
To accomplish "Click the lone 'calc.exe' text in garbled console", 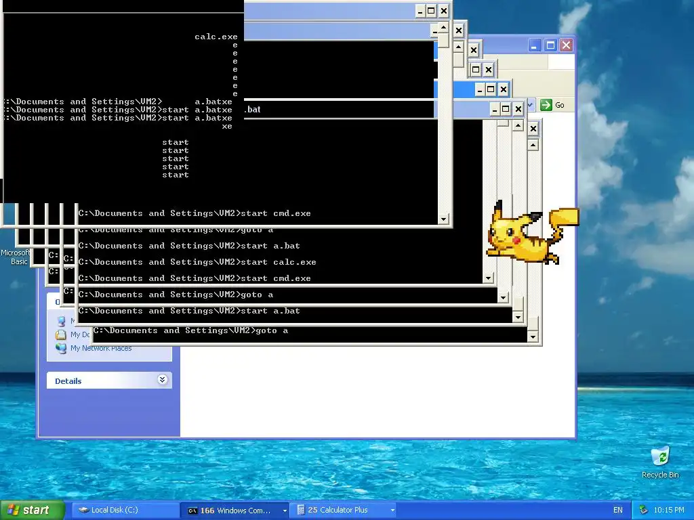I will pyautogui.click(x=216, y=37).
